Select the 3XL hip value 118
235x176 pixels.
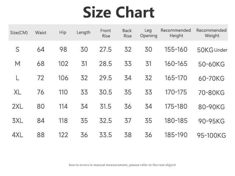(x=63, y=121)
